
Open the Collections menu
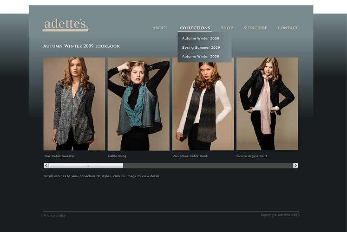(195, 28)
